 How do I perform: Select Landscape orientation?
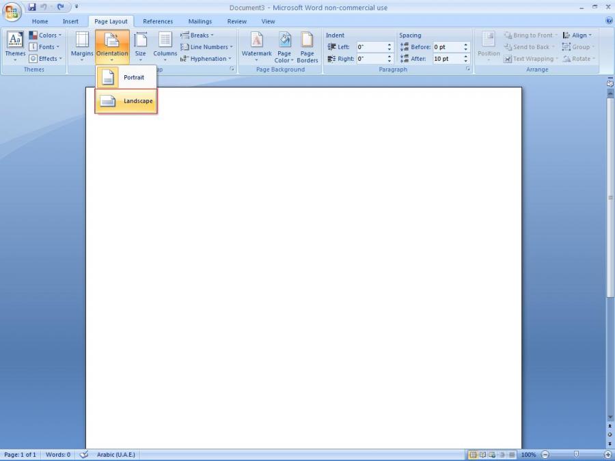click(x=126, y=101)
